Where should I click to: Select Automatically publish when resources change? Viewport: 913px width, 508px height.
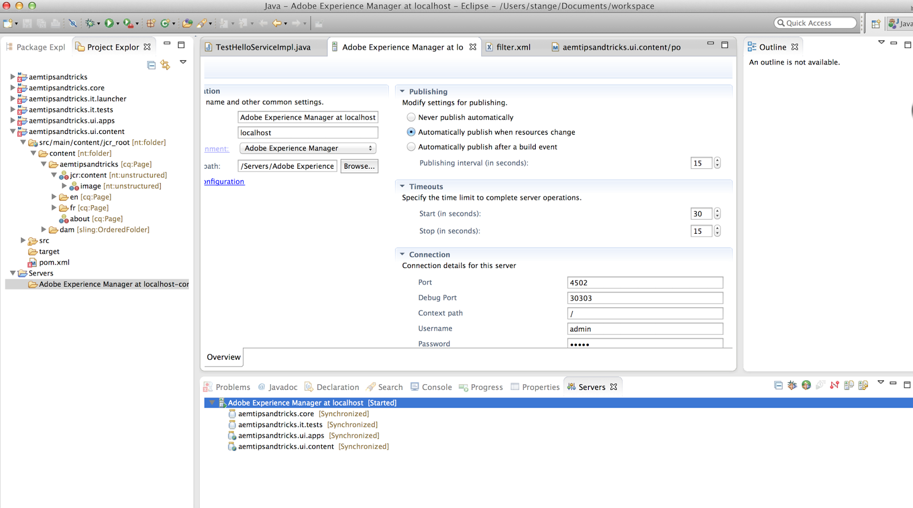pyautogui.click(x=411, y=132)
